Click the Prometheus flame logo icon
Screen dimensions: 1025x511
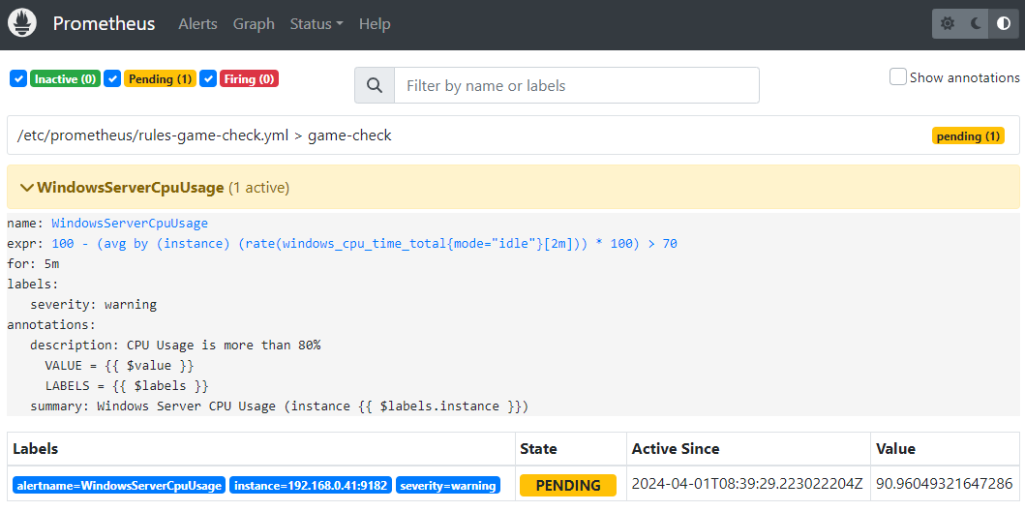(22, 23)
